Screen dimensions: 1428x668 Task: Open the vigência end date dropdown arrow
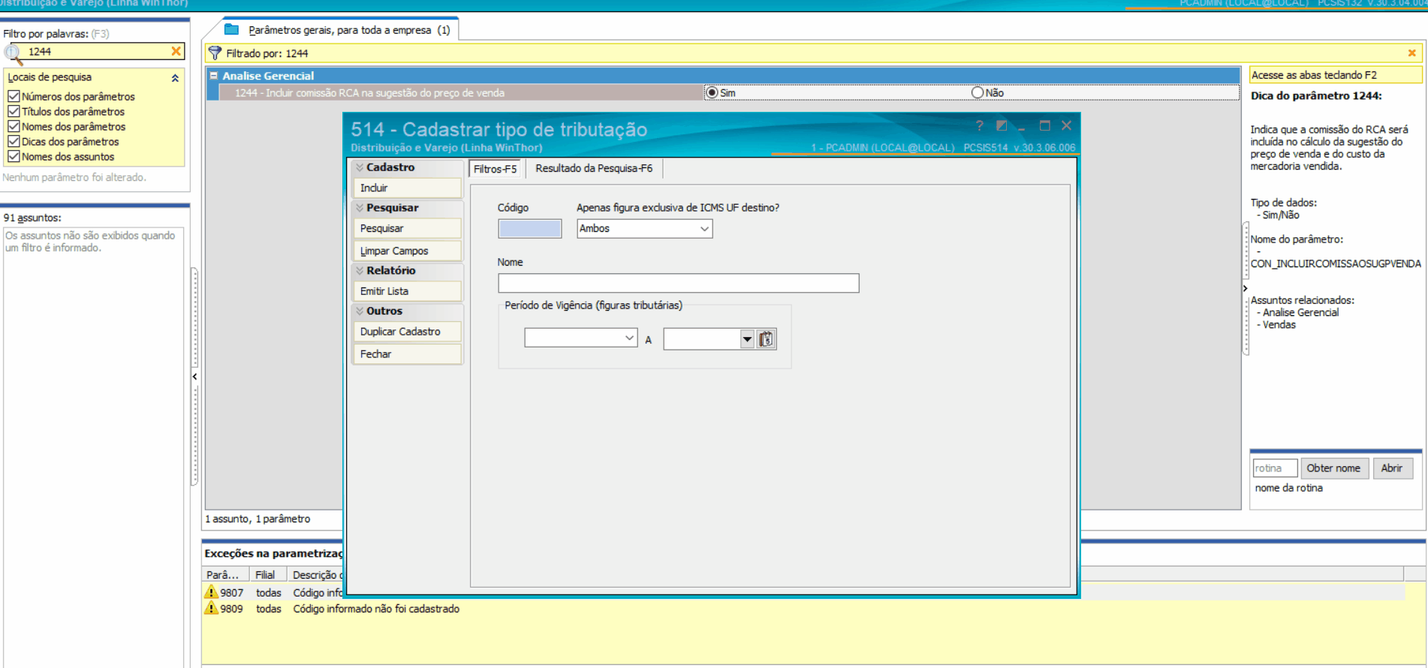[747, 339]
